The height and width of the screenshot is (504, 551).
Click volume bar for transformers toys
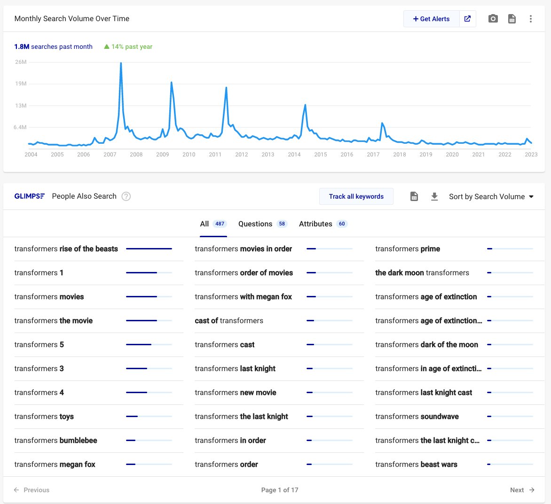(x=149, y=416)
